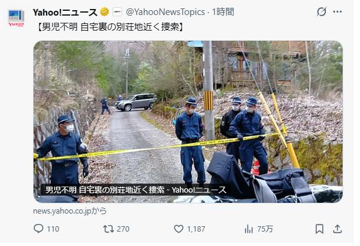The width and height of the screenshot is (360, 246).
Task: View post analytics bar chart icon
Action: (249, 229)
